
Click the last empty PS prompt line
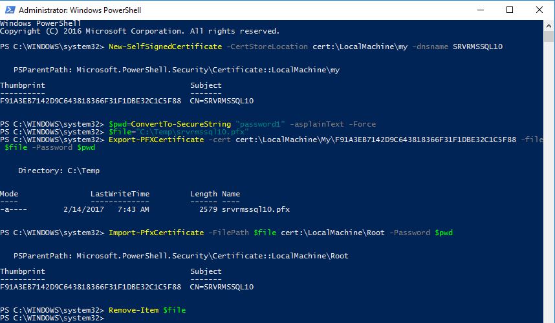(x=52, y=318)
